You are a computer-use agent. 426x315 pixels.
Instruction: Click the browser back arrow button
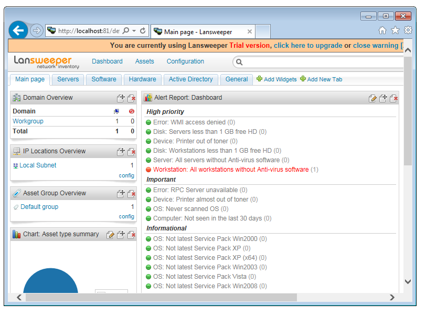point(18,30)
